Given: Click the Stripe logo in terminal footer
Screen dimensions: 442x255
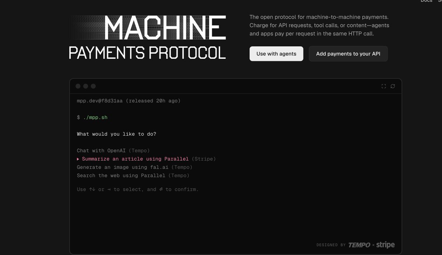Looking at the screenshot, I should coord(385,245).
